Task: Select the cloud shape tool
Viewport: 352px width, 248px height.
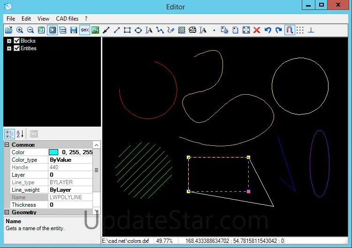Action: [x=192, y=30]
